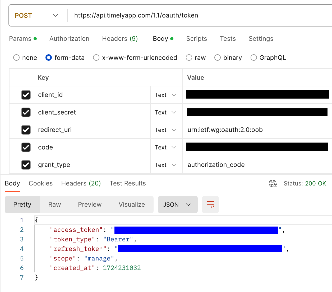Open the request Headers (9) tab
This screenshot has height=292, width=332.
(x=120, y=39)
